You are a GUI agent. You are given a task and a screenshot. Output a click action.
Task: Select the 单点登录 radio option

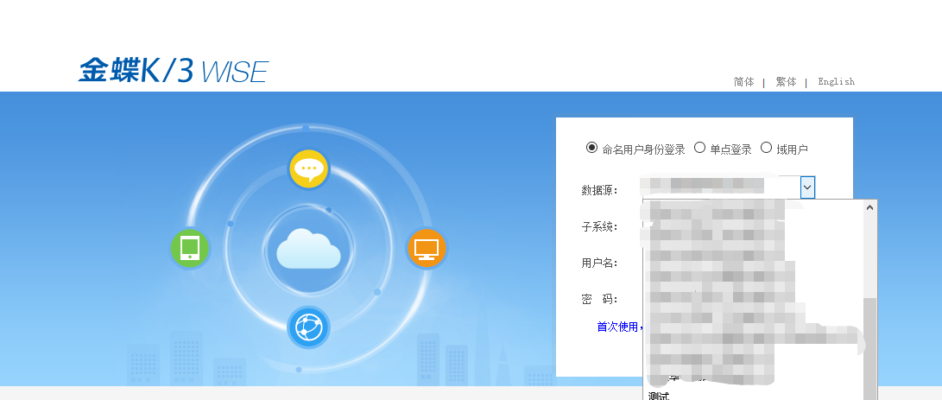[x=699, y=148]
